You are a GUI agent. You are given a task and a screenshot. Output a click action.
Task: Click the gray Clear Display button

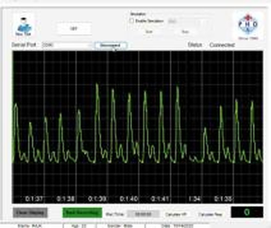30,213
